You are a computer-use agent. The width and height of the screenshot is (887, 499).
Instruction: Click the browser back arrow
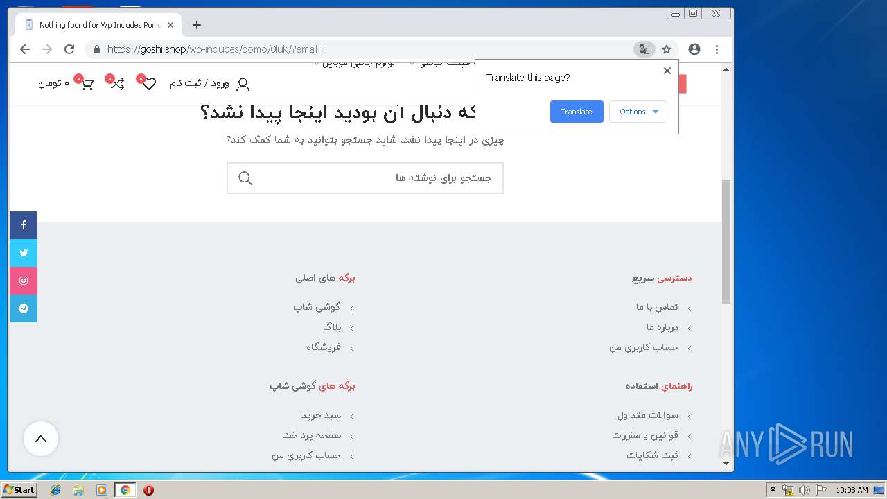pos(25,49)
